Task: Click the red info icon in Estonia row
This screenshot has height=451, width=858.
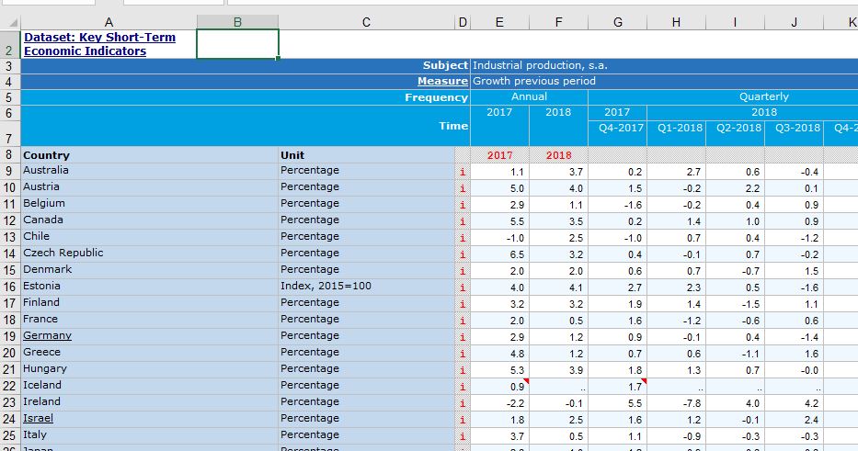Action: click(x=463, y=288)
